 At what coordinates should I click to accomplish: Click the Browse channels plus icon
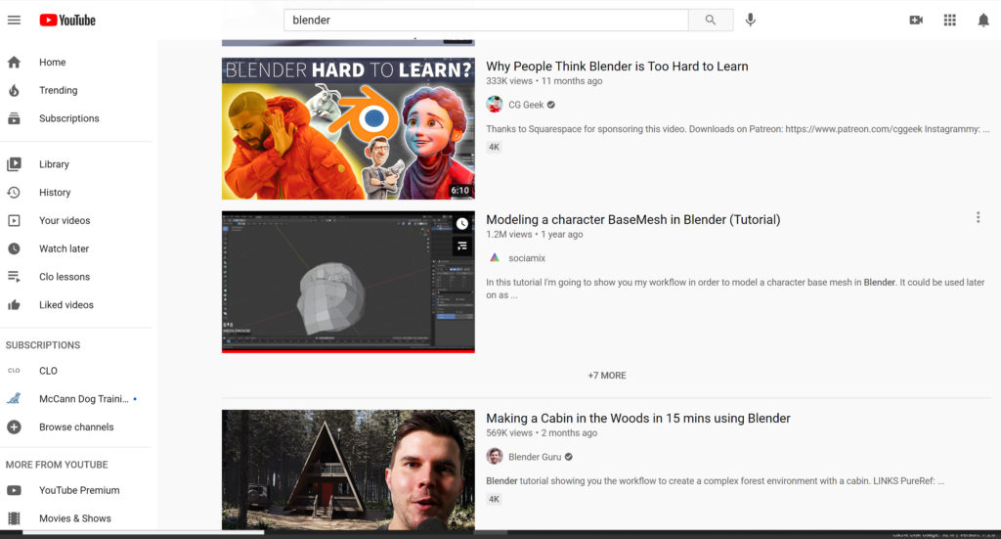[x=14, y=427]
